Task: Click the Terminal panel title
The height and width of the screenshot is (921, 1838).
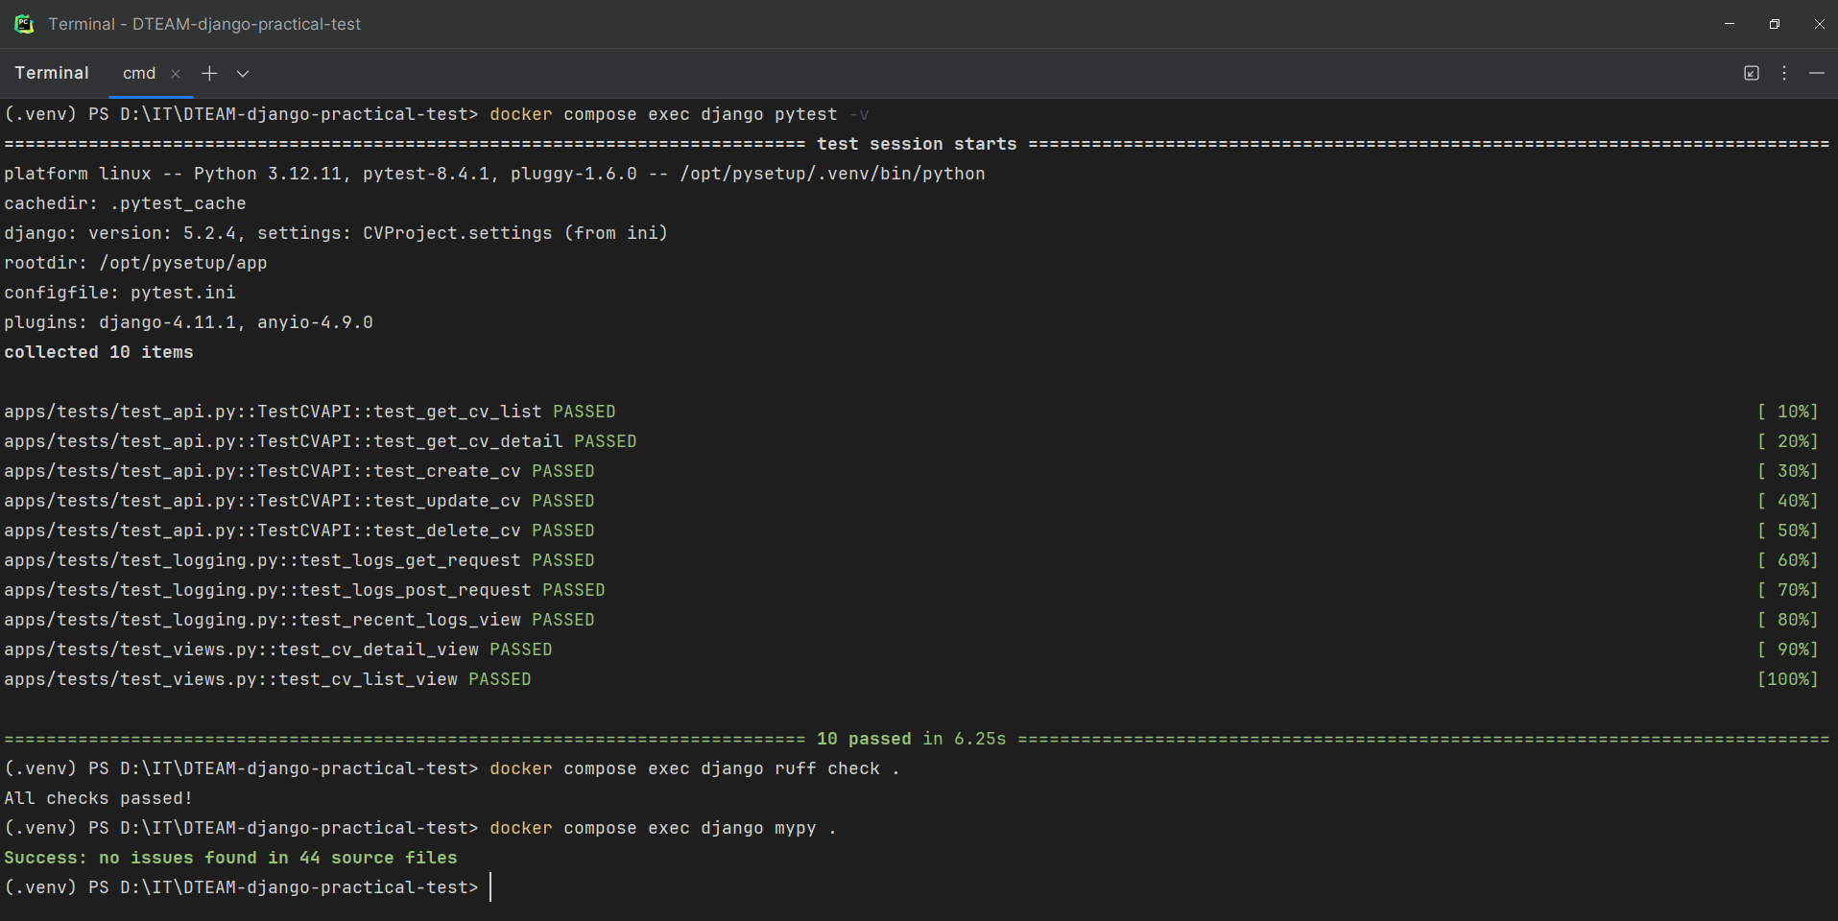Action: [x=52, y=73]
